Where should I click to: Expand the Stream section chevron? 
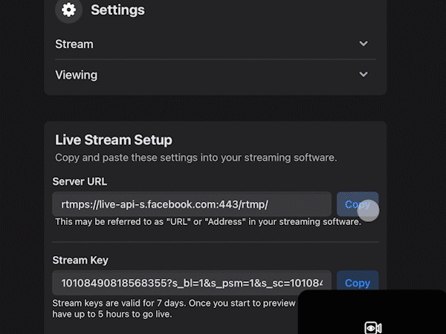[363, 44]
